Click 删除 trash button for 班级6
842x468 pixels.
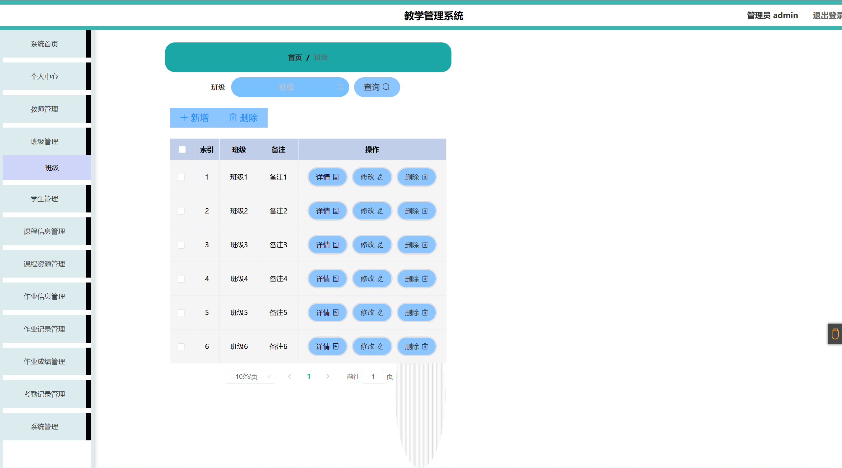[x=416, y=347]
